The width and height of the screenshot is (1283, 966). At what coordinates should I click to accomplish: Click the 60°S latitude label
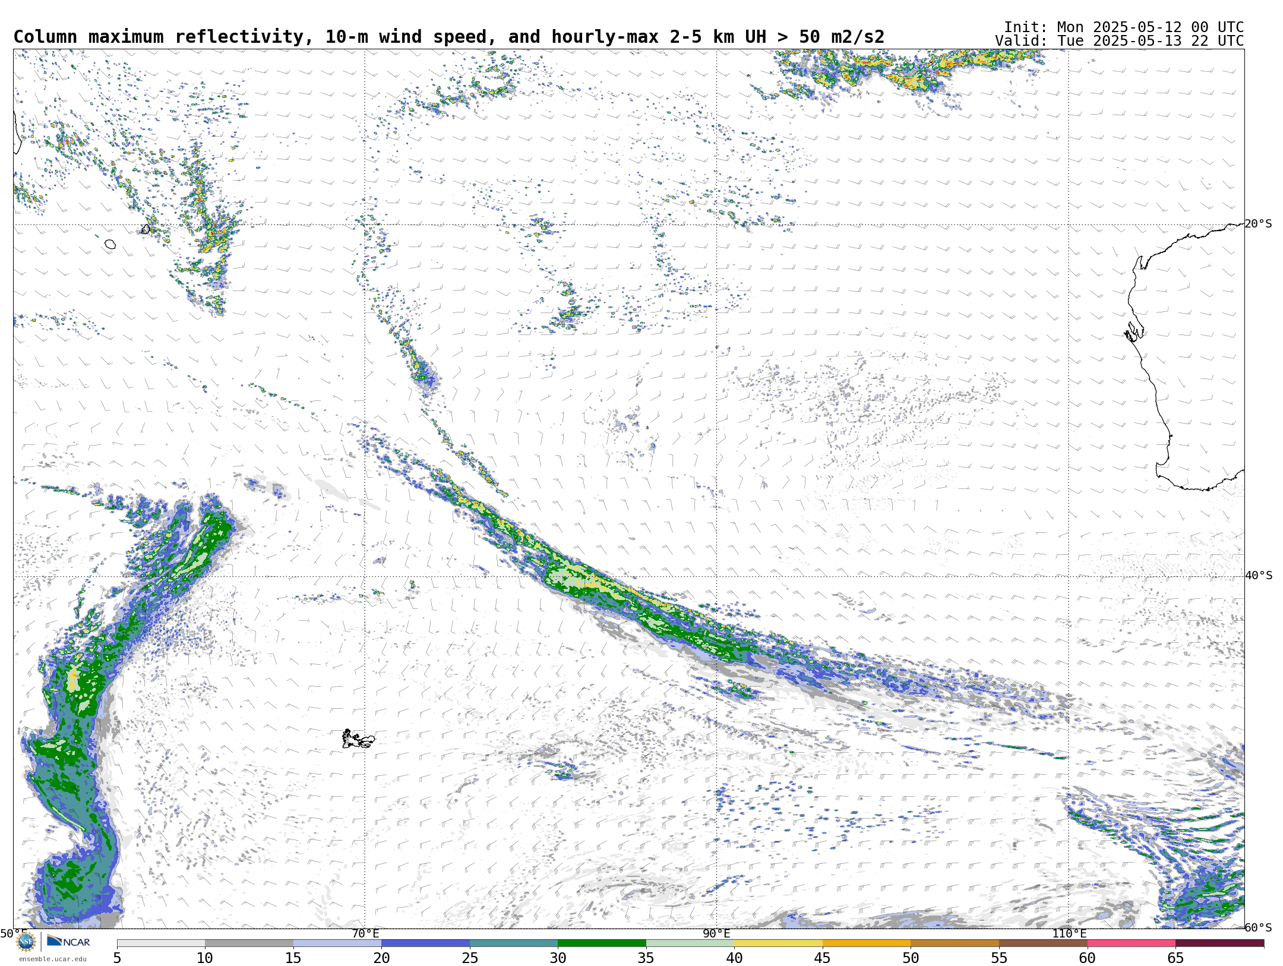1258,928
